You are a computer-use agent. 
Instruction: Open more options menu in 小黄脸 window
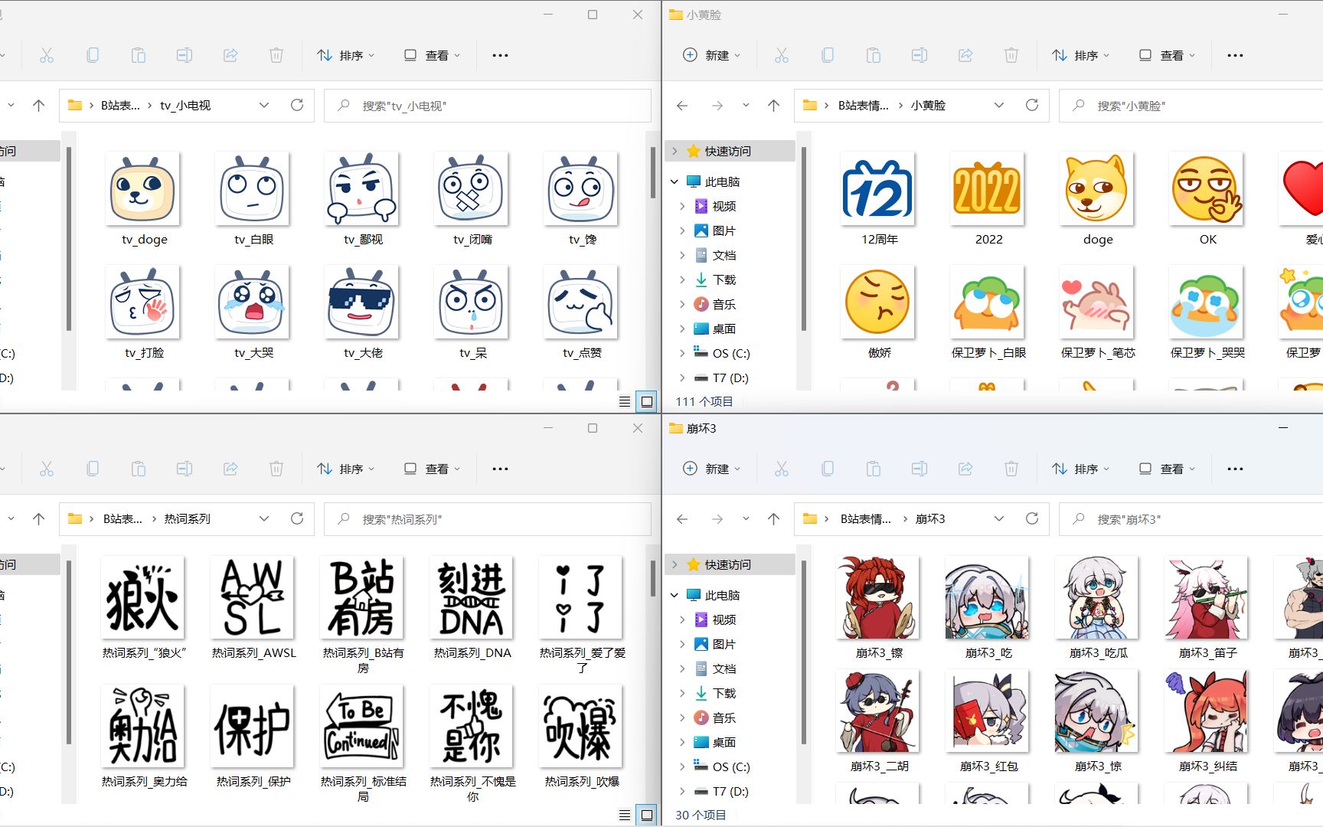[1235, 55]
